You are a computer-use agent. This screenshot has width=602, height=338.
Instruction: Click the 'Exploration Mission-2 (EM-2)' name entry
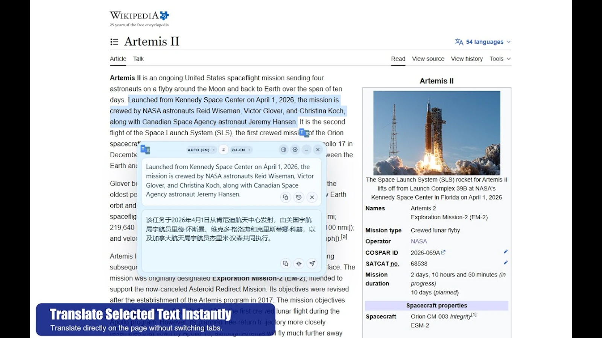point(449,217)
